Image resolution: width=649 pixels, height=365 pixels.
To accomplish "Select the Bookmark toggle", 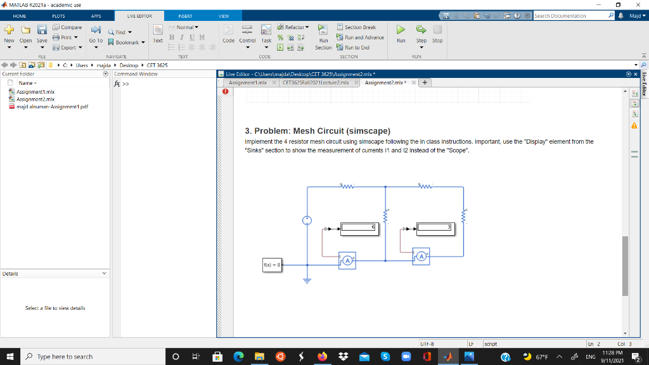I will (x=124, y=42).
